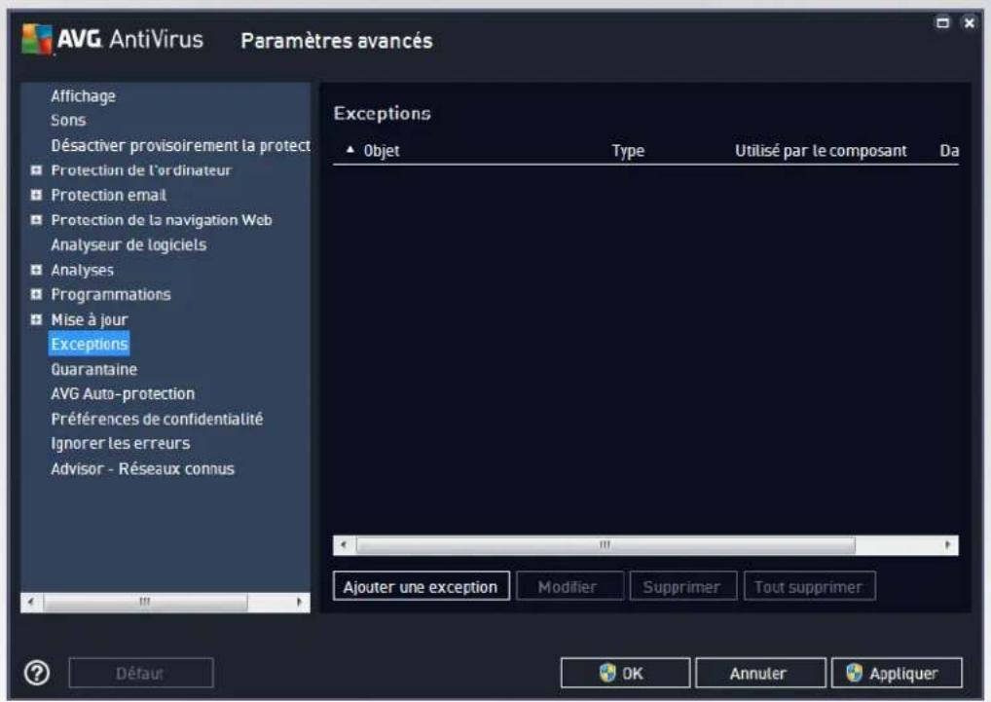Click the Modifier button
The width and height of the screenshot is (991, 702).
tap(569, 586)
